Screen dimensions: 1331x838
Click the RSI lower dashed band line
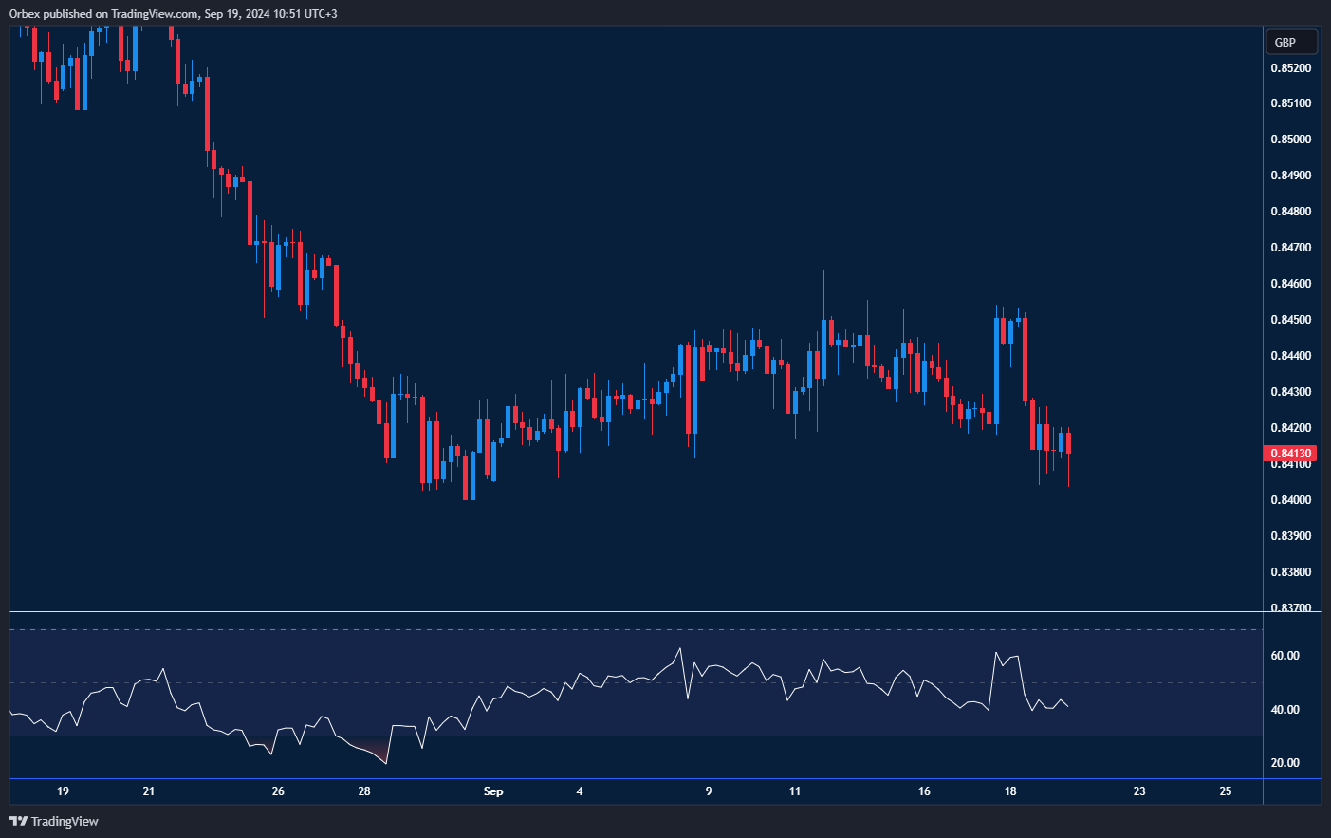point(636,736)
